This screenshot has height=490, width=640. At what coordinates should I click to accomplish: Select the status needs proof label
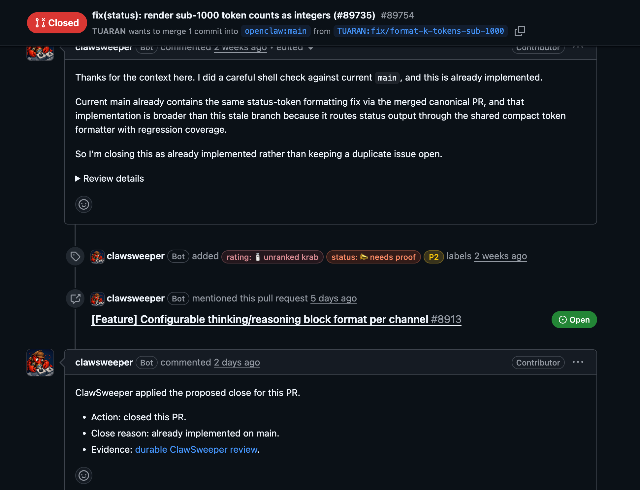pos(373,257)
